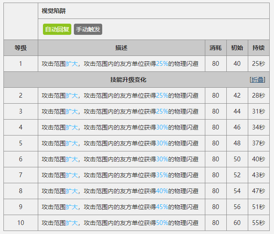Click the 手动触发 gray tag
Viewport: 274px width, 234px height.
point(88,29)
